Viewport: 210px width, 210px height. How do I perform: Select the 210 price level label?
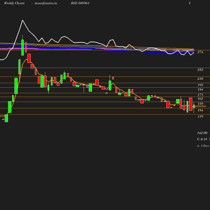[200, 79]
